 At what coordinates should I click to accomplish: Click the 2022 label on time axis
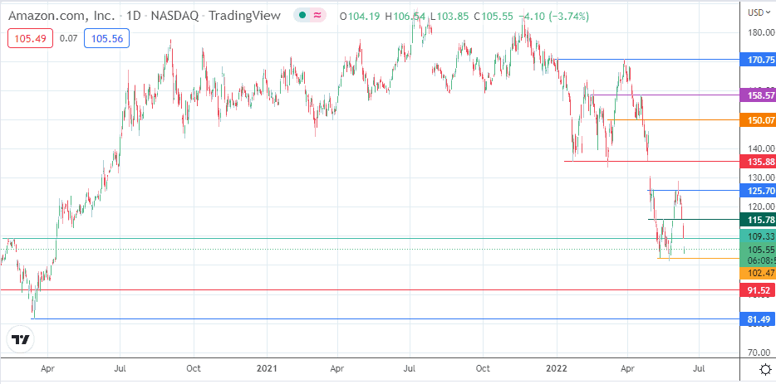click(x=557, y=368)
